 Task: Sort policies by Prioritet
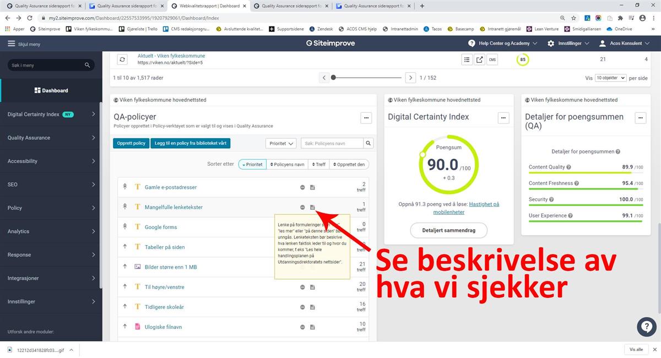(x=252, y=164)
